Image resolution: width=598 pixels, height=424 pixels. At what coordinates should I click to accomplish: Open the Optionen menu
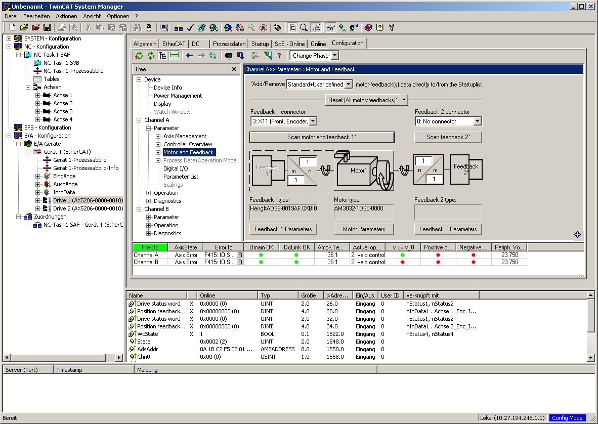pyautogui.click(x=118, y=16)
